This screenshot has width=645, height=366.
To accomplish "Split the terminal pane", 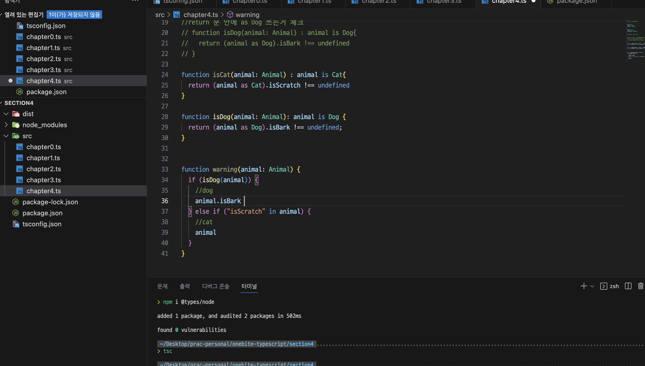I will point(628,286).
